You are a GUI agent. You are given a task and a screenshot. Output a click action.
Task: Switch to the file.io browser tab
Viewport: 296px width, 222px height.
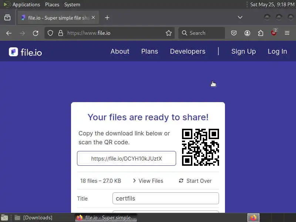(x=58, y=18)
